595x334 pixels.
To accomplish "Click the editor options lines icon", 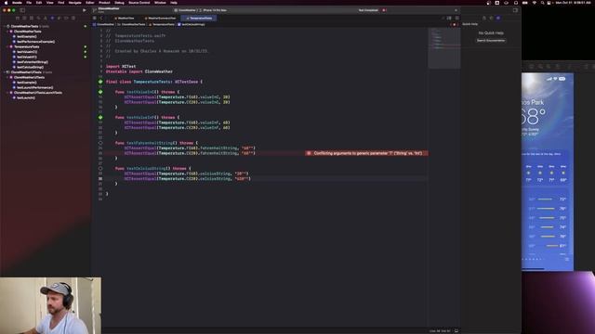I will click(x=449, y=18).
